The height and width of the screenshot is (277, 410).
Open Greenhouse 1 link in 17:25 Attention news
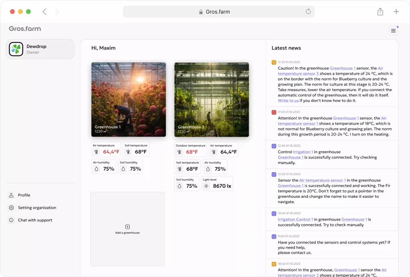[x=346, y=118]
